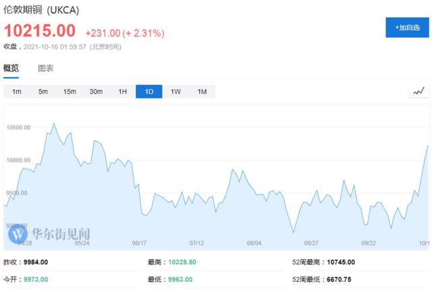Click the 52周最低 value 6670.75
The image size is (432, 290).
[x=339, y=279]
